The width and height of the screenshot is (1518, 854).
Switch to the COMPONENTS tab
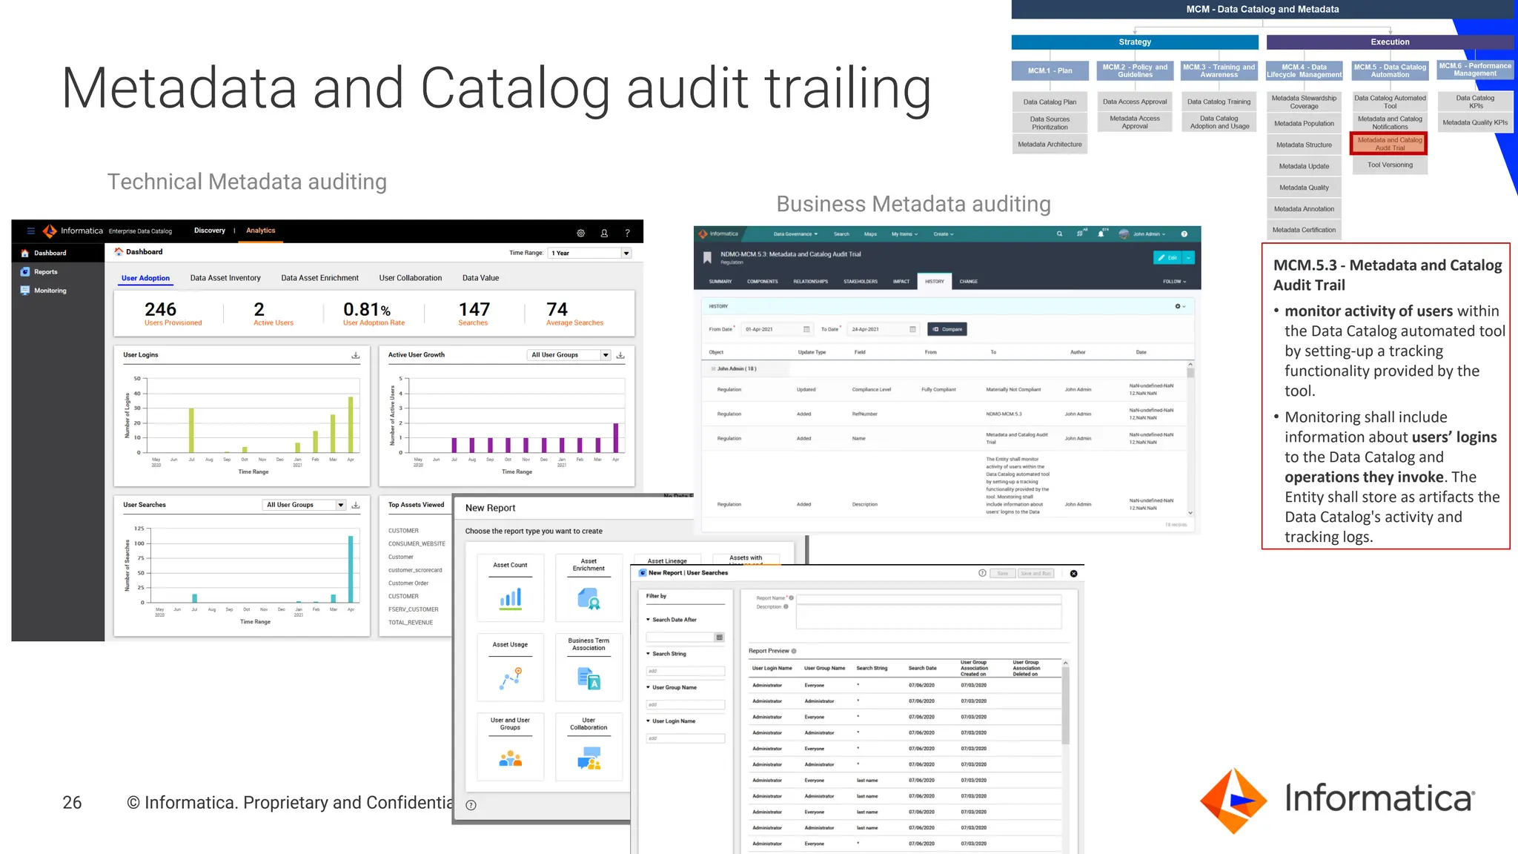coord(763,282)
